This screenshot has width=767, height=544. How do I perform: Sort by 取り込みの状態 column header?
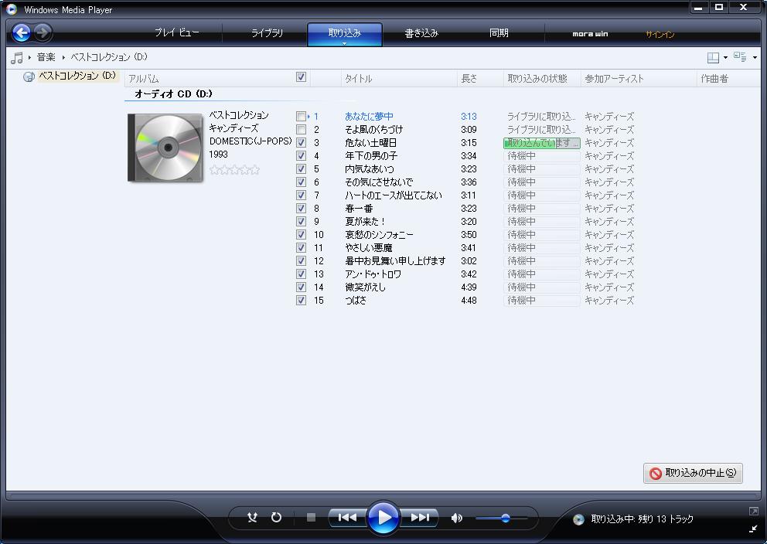pyautogui.click(x=542, y=79)
